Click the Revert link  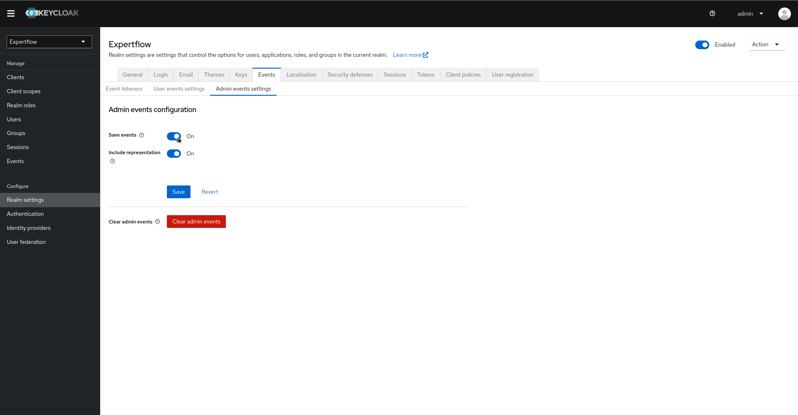pos(209,192)
